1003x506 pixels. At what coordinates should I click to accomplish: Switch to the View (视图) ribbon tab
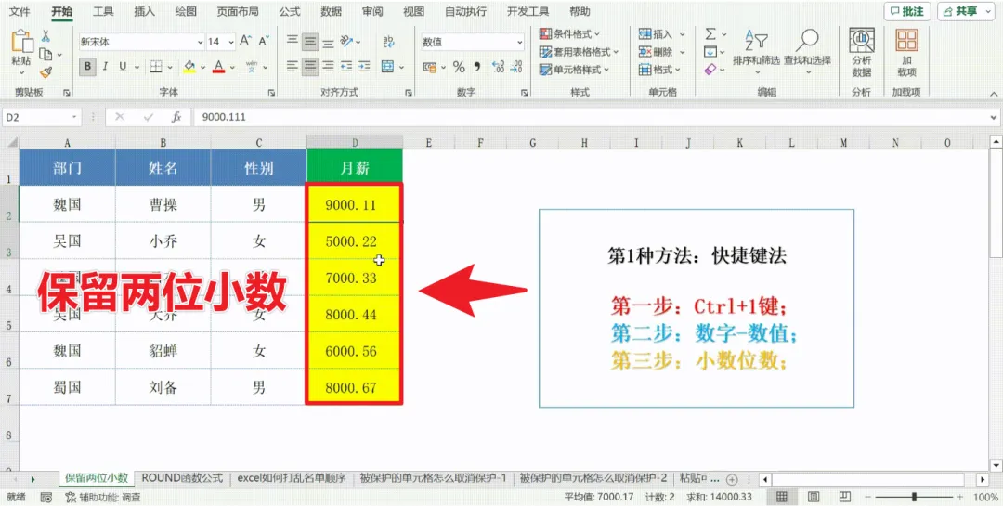[413, 11]
